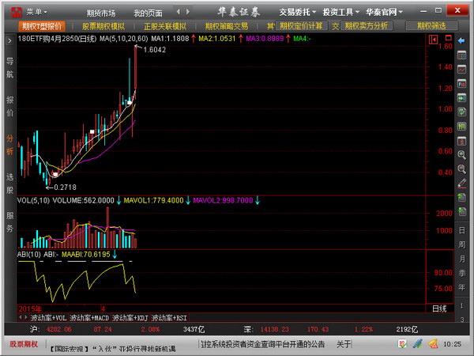Maximize chart with red window icon
The width and height of the screenshot is (474, 356).
(x=448, y=38)
